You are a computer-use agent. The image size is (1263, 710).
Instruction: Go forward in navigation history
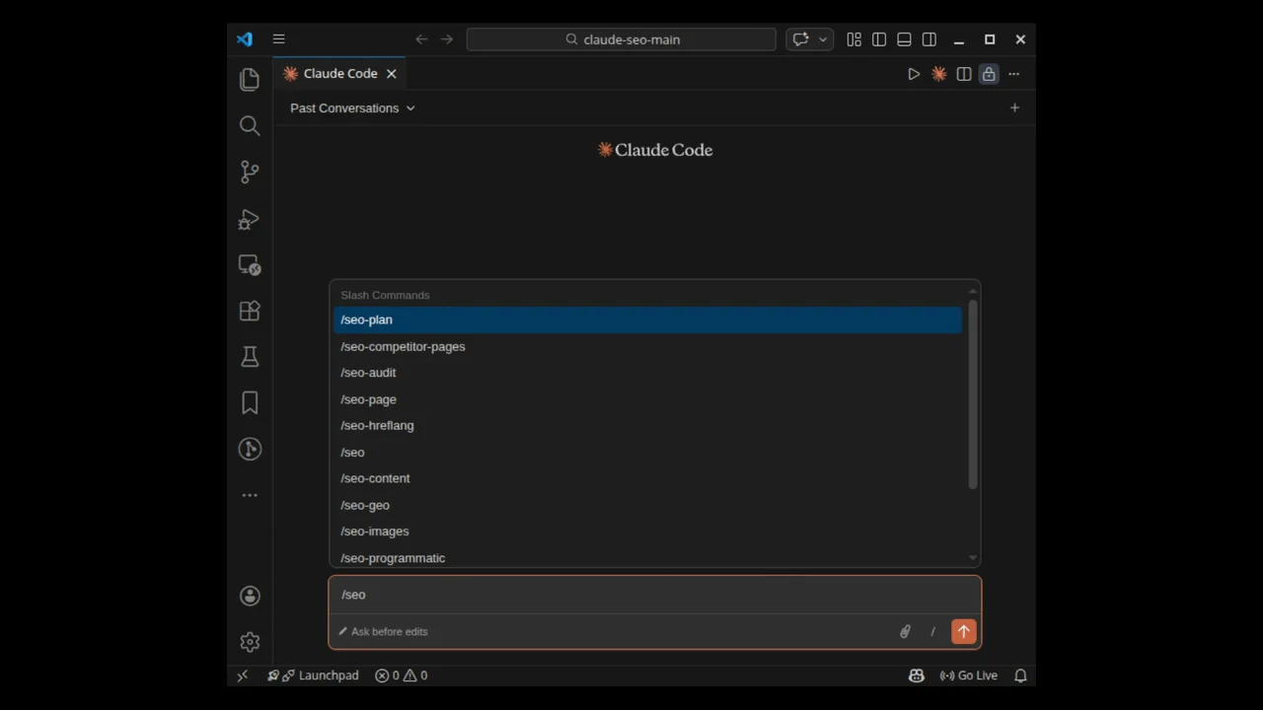tap(447, 39)
